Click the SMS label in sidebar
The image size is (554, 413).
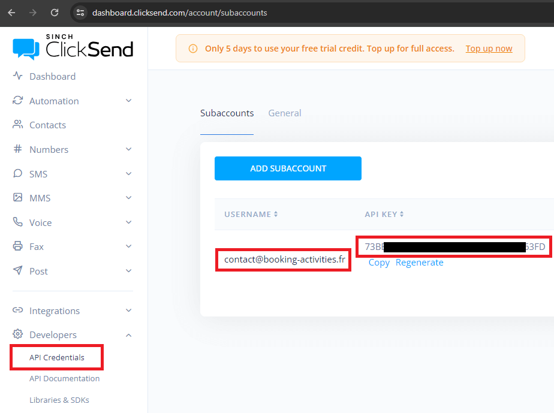38,174
